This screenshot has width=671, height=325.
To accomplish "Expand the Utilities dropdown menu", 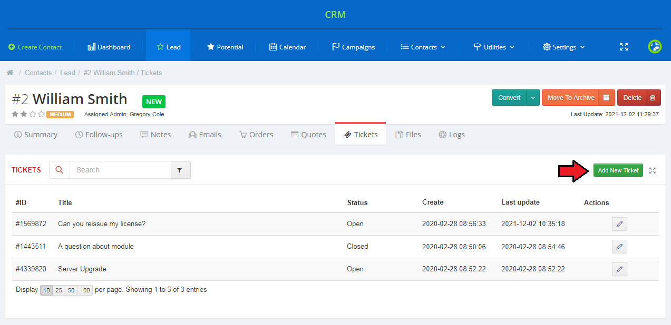I will 494,47.
